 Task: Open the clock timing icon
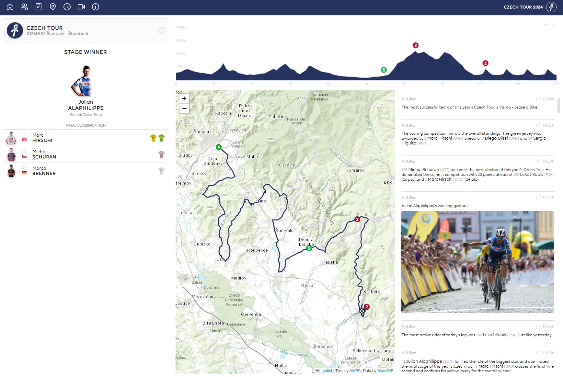(x=67, y=7)
